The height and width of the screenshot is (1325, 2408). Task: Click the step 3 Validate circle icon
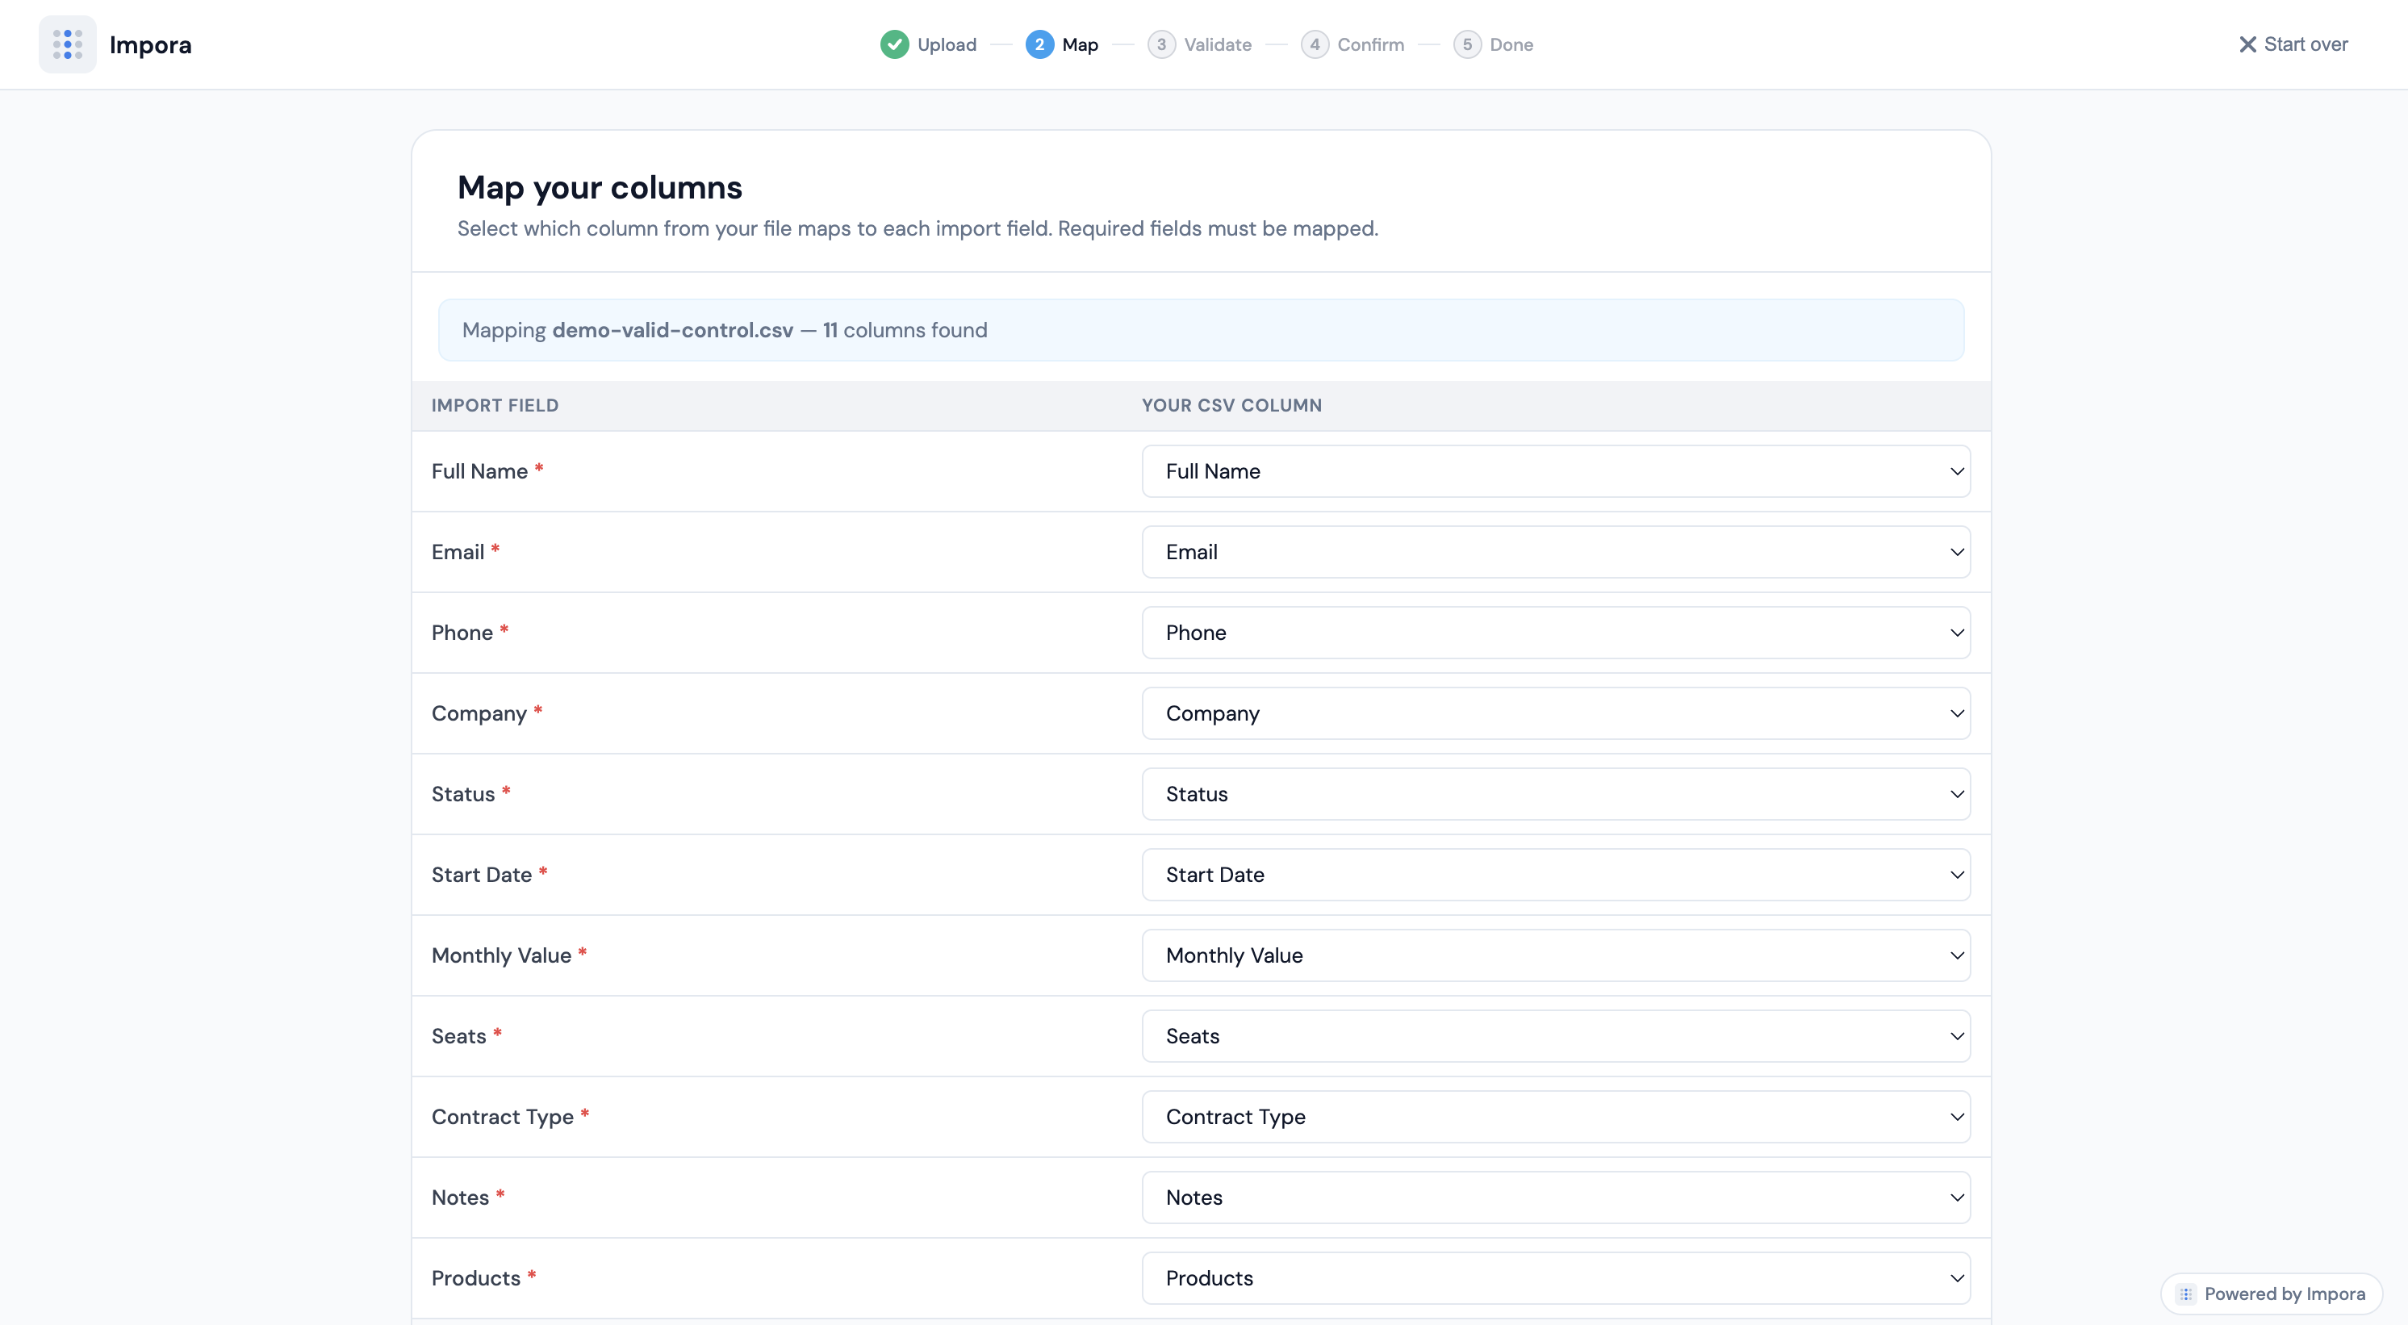[x=1161, y=44]
